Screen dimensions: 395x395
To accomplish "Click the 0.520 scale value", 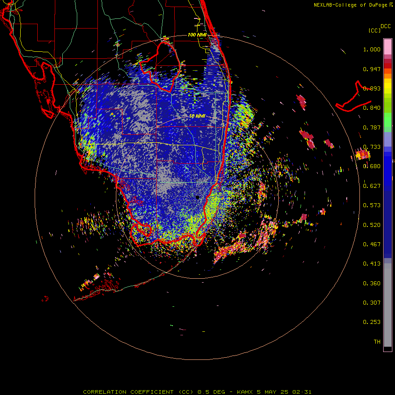I will [372, 225].
